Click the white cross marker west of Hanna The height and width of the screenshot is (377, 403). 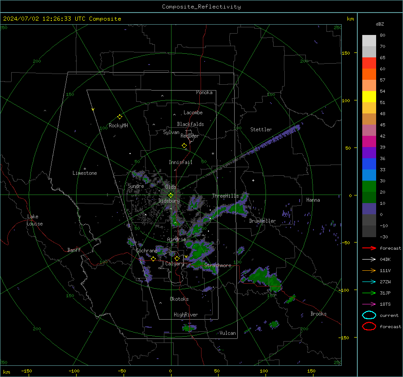(x=253, y=180)
